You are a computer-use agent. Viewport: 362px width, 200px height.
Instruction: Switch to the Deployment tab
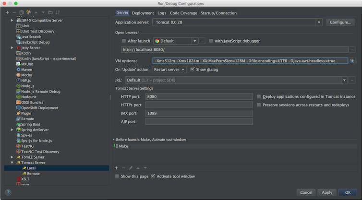[143, 13]
